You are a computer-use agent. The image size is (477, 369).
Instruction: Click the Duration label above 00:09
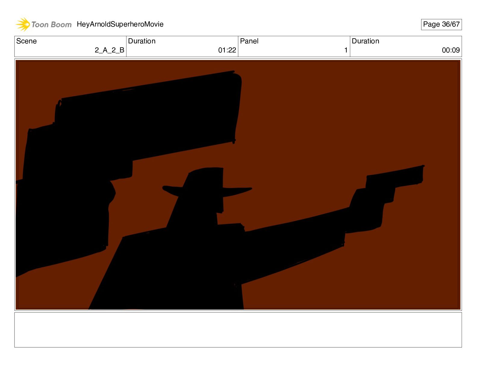(x=366, y=41)
